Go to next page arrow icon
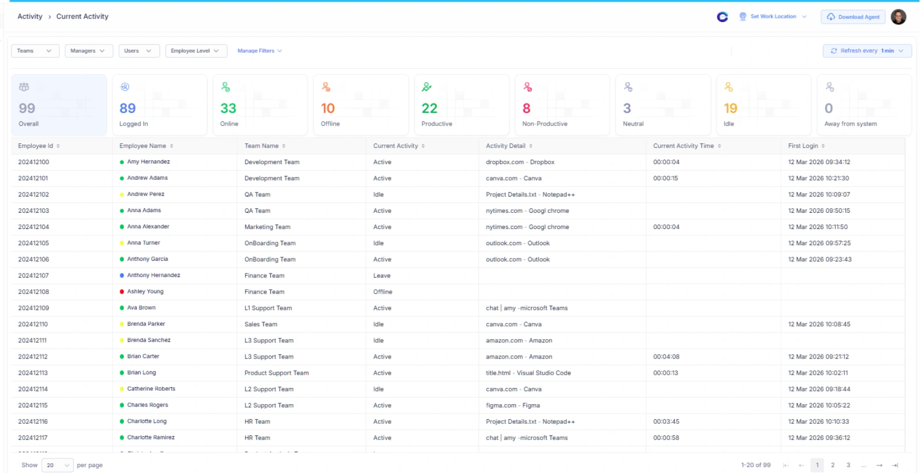The image size is (920, 473). click(879, 465)
